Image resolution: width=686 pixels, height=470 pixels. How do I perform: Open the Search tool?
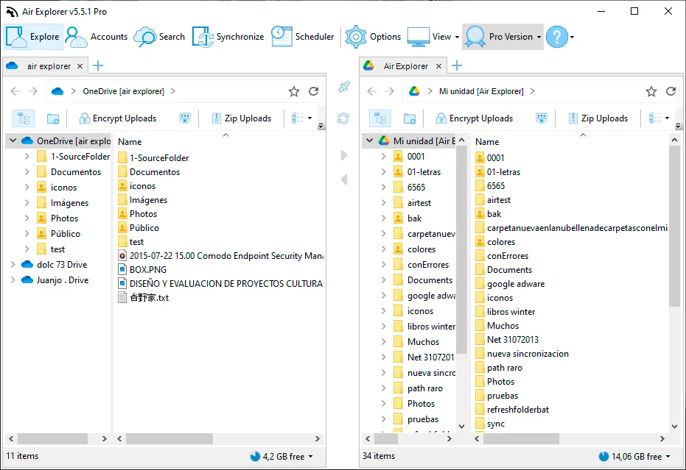click(159, 37)
